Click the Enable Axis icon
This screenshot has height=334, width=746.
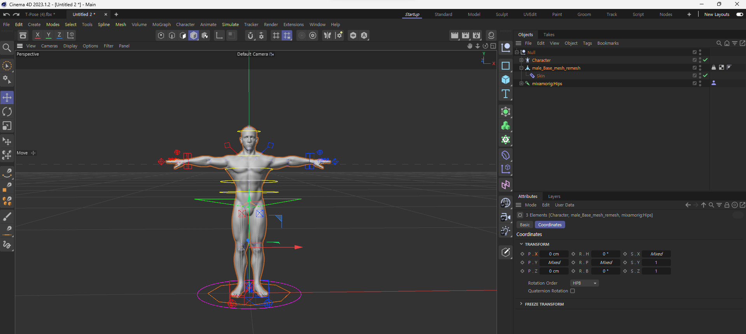[219, 35]
